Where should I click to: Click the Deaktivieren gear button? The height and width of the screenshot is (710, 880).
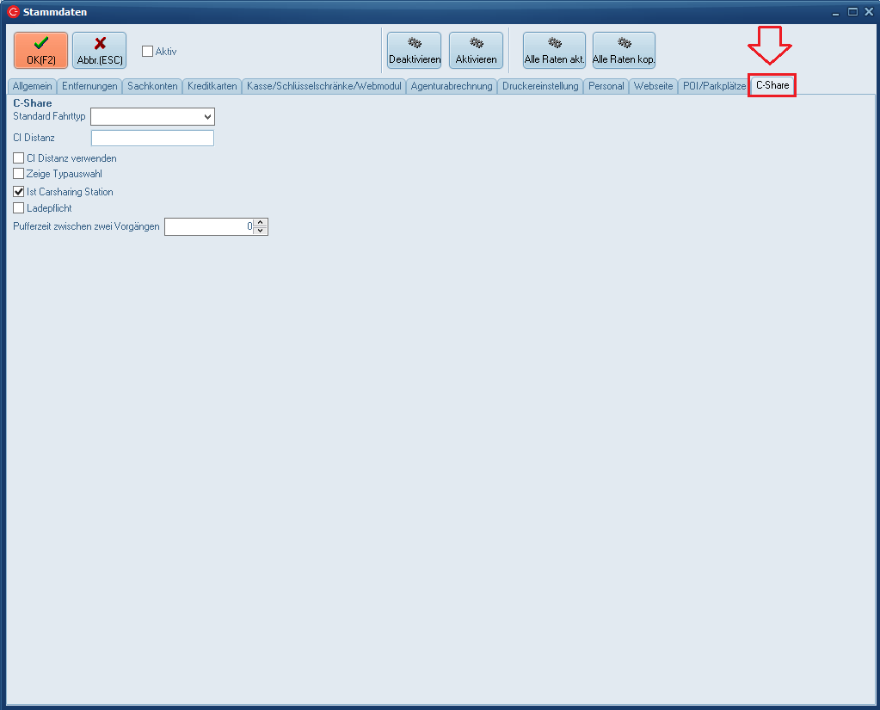tap(414, 51)
